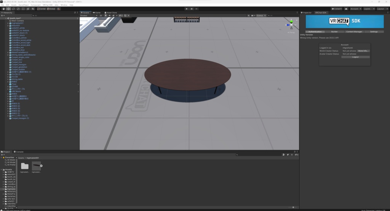Select the Hand tool
The width and height of the screenshot is (390, 211).
click(x=3, y=9)
